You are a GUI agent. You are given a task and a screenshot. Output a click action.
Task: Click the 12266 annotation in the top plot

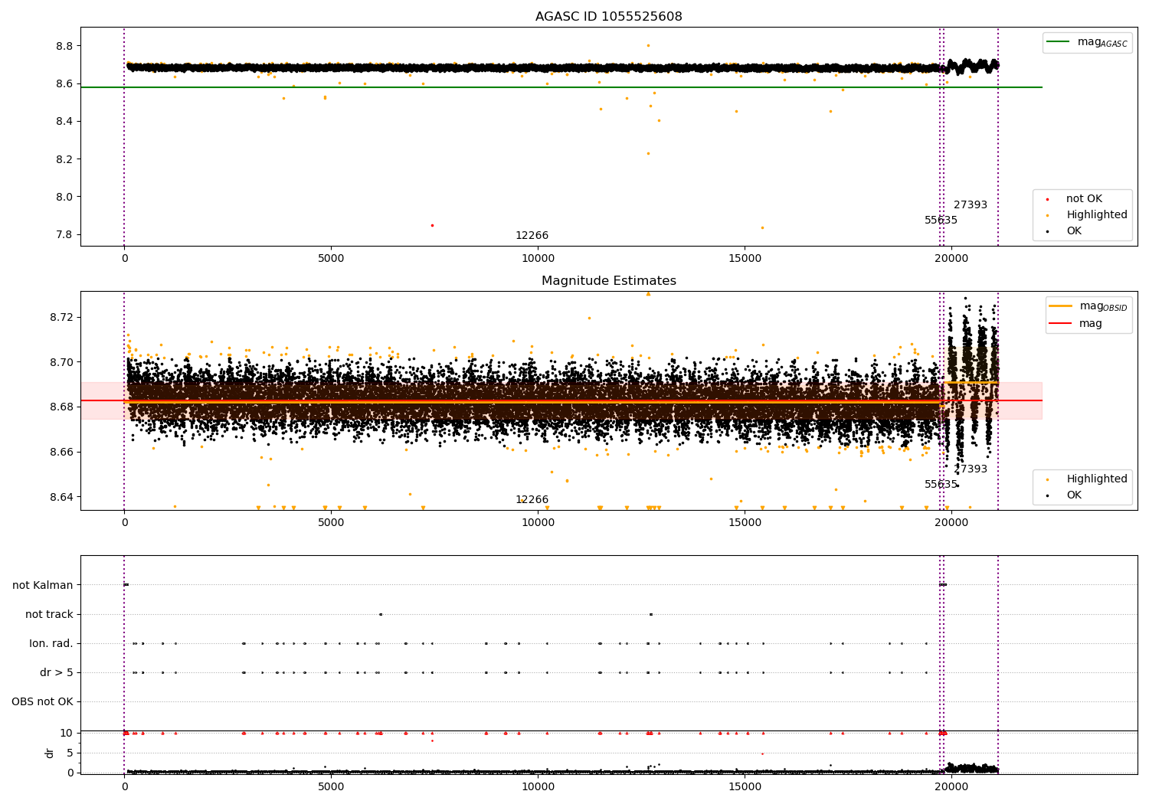coord(532,236)
